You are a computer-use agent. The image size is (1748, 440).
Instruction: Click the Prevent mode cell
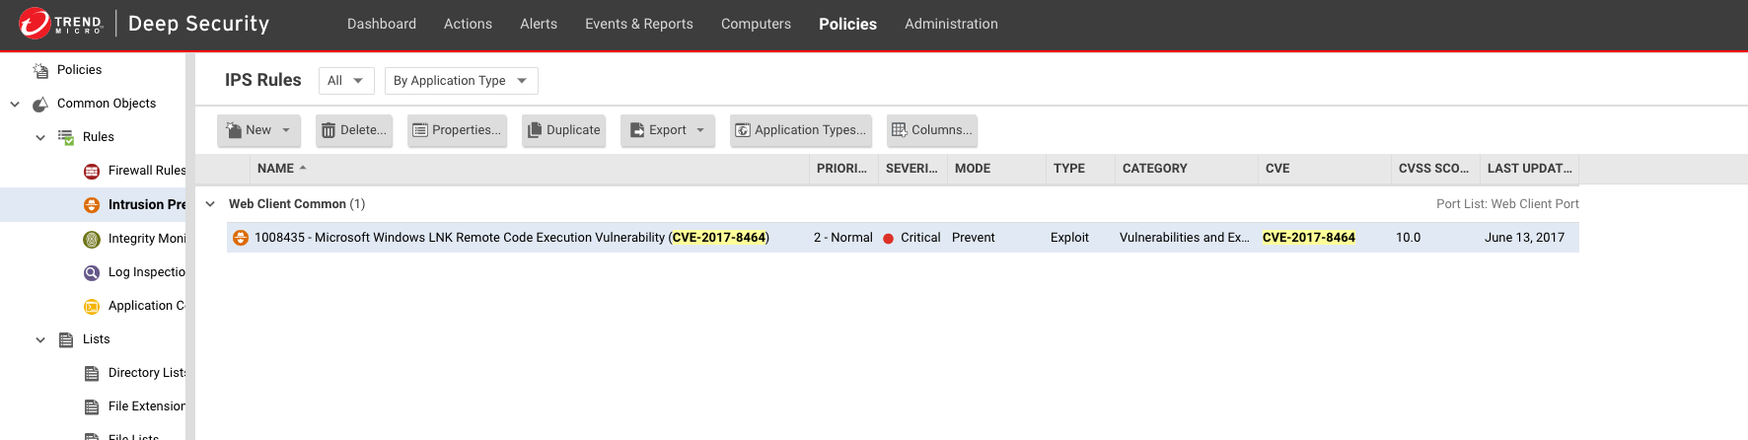tap(974, 238)
